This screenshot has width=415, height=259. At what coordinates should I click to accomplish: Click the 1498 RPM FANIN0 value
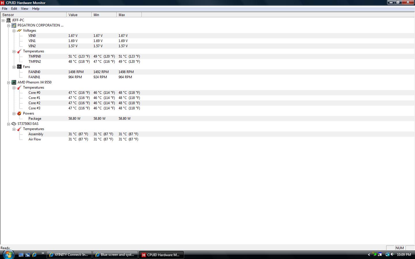76,72
